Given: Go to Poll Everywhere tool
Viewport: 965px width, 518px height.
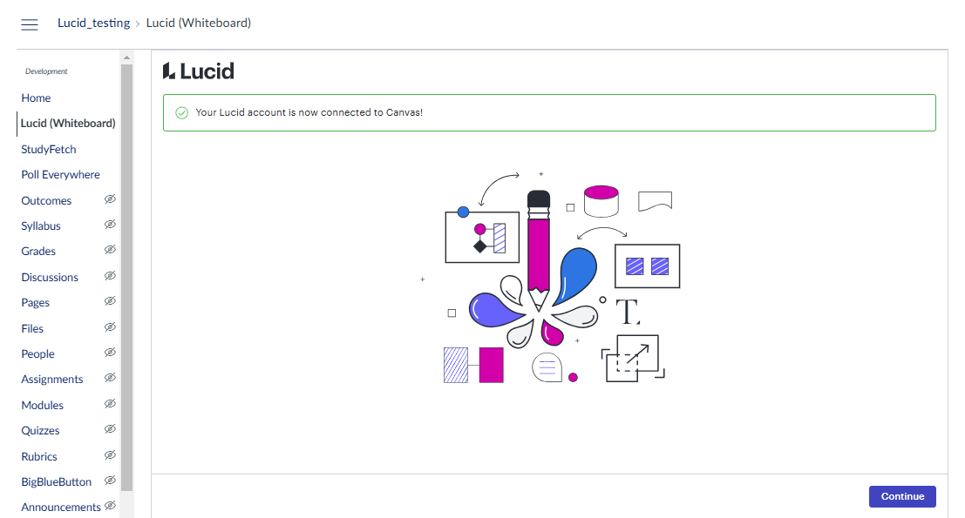Looking at the screenshot, I should pyautogui.click(x=60, y=174).
